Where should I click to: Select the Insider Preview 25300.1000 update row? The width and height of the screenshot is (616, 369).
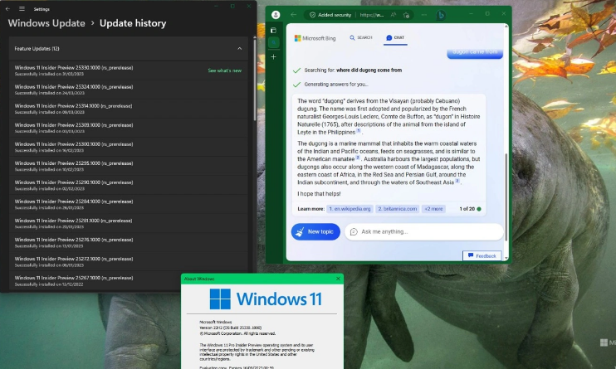pos(128,148)
